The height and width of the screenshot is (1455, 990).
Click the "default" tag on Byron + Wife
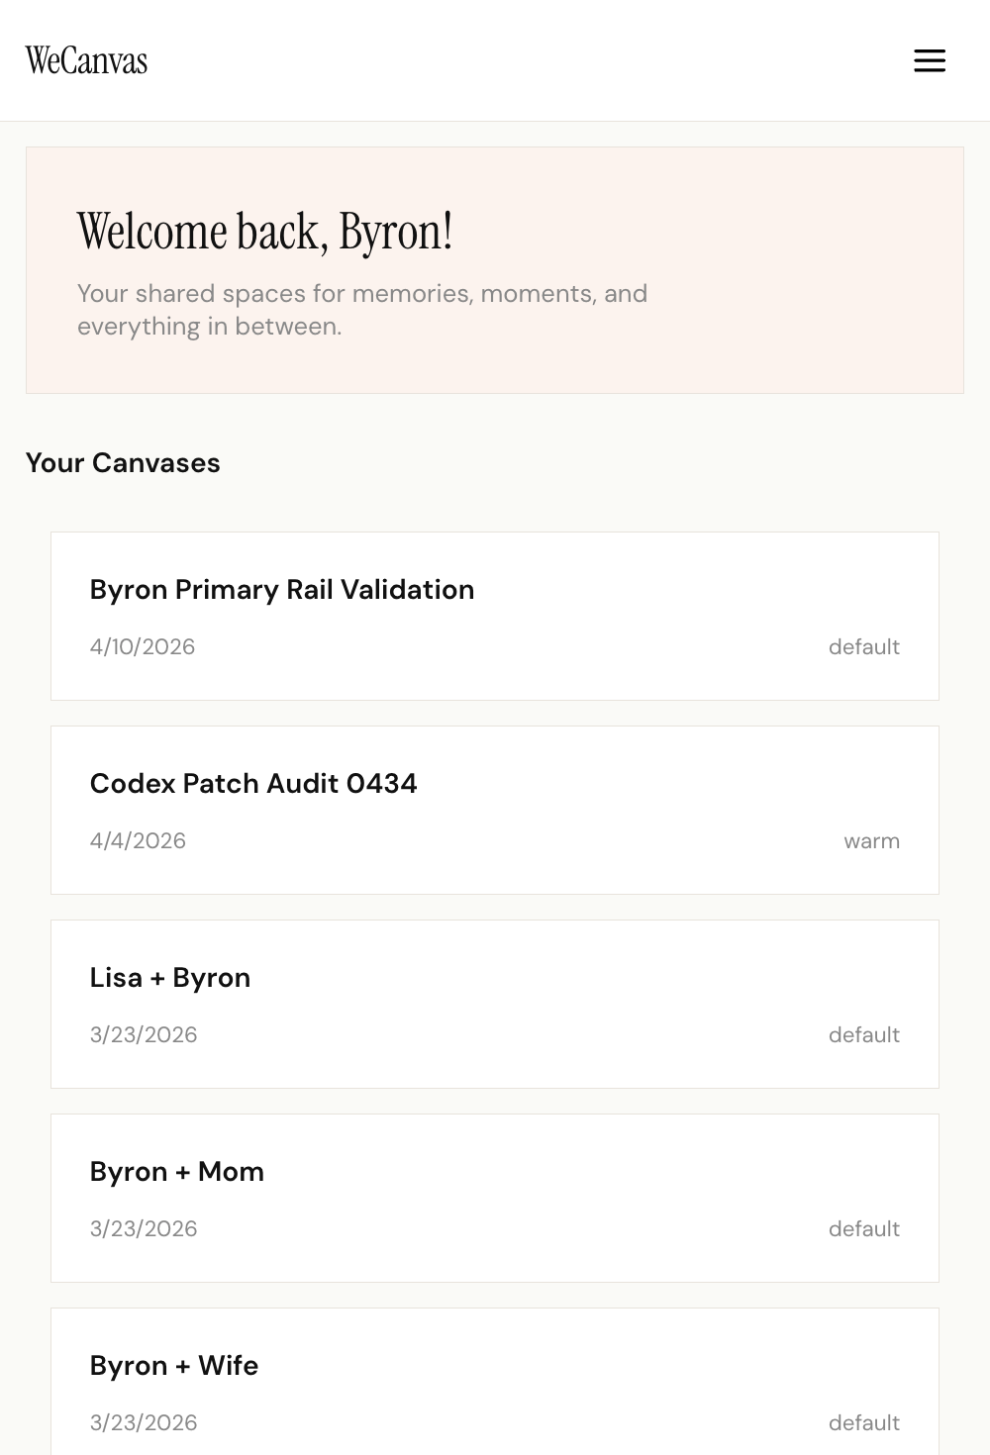(863, 1422)
